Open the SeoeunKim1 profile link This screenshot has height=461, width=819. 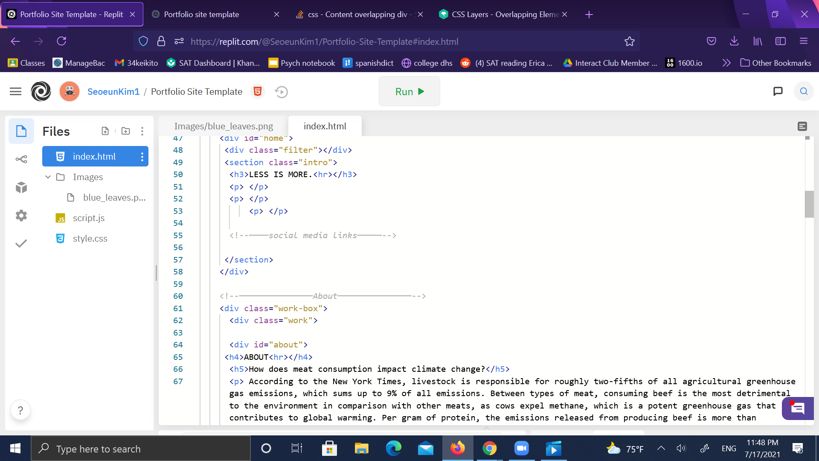click(x=113, y=91)
